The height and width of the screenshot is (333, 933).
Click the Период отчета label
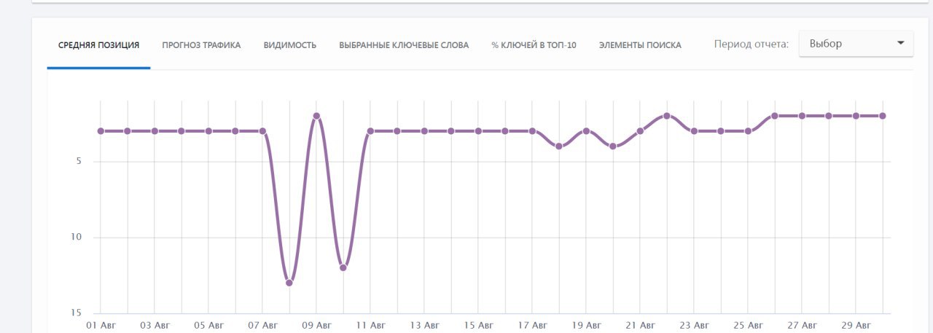pyautogui.click(x=752, y=44)
